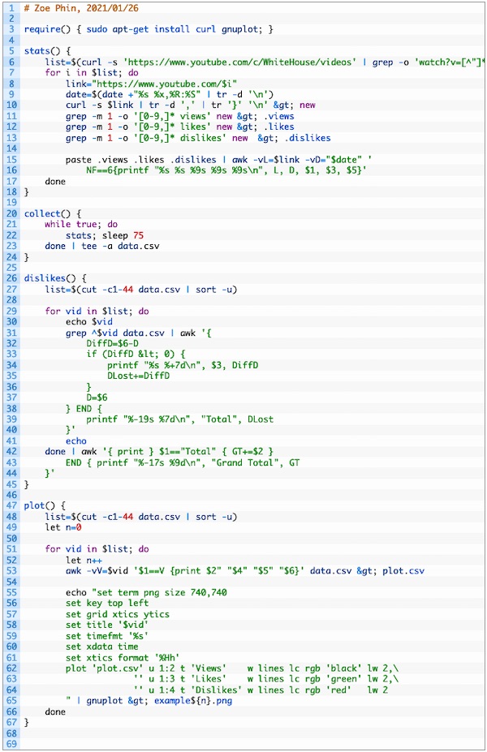Screen dimensions: 487x752
Task: Click the 'done' keyword on line 66
Action: 55,711
